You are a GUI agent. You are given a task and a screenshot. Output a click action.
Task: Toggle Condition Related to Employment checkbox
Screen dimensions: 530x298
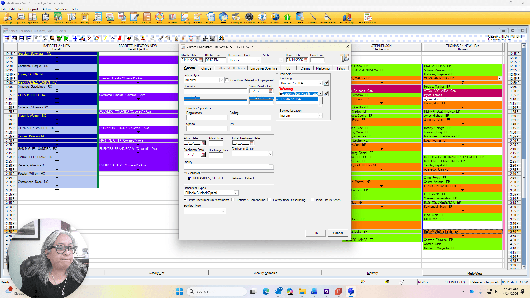tap(227, 80)
